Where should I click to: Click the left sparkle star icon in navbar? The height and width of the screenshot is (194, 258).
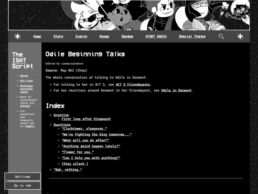coord(18,36)
